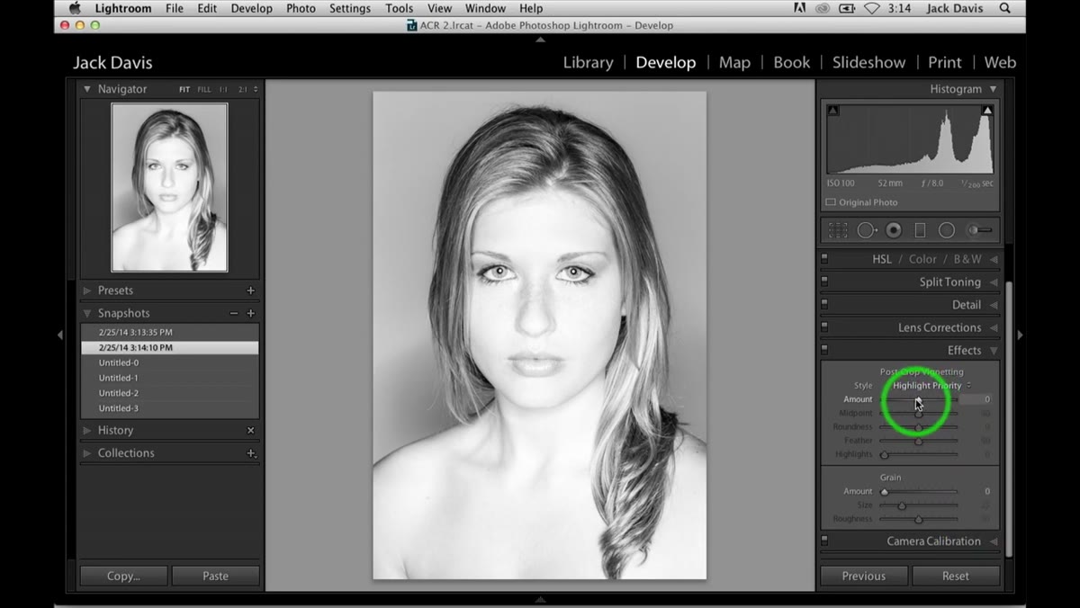Hide left panel with edge arrow
Screen dimensions: 1080x608
pos(60,335)
